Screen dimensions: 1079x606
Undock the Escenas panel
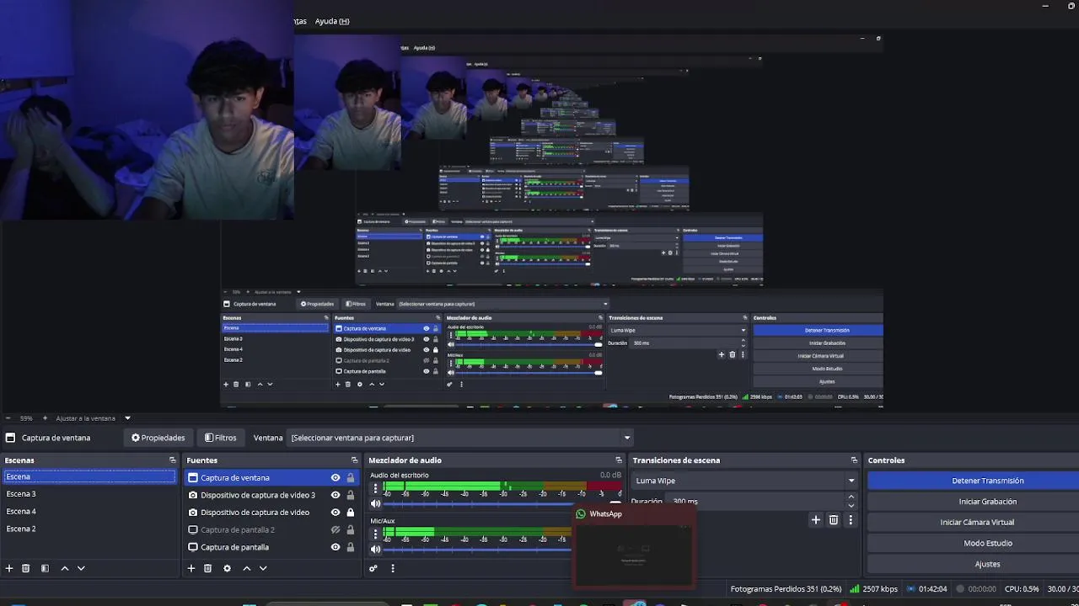[x=172, y=460]
